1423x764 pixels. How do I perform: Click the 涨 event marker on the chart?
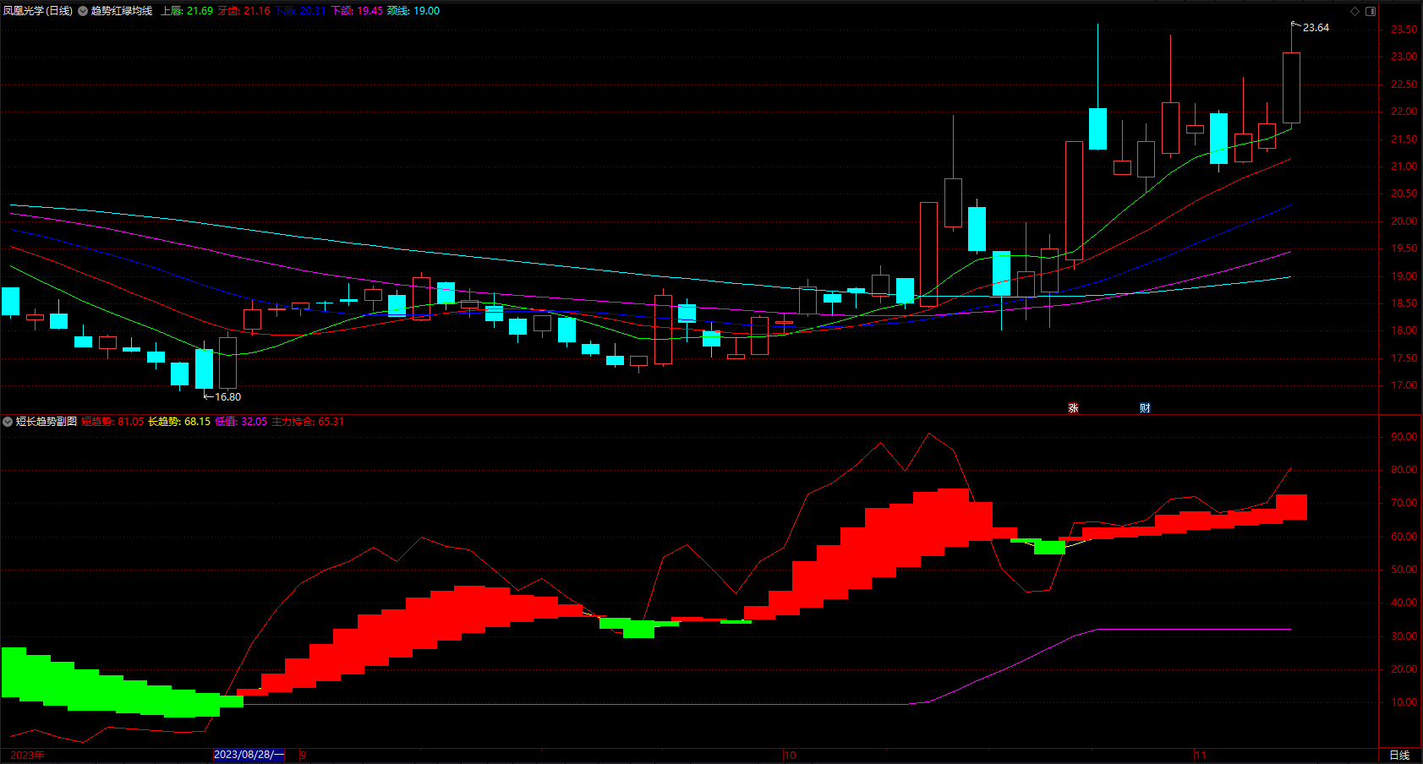(x=1073, y=408)
